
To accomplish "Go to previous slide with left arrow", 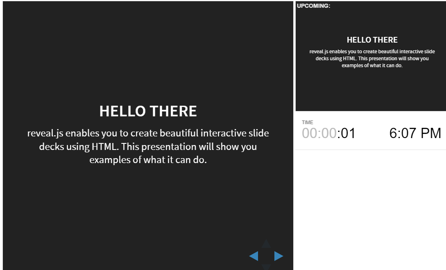I will [254, 256].
